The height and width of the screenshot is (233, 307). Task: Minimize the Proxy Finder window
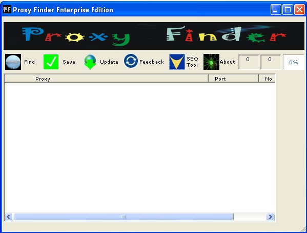[276, 10]
